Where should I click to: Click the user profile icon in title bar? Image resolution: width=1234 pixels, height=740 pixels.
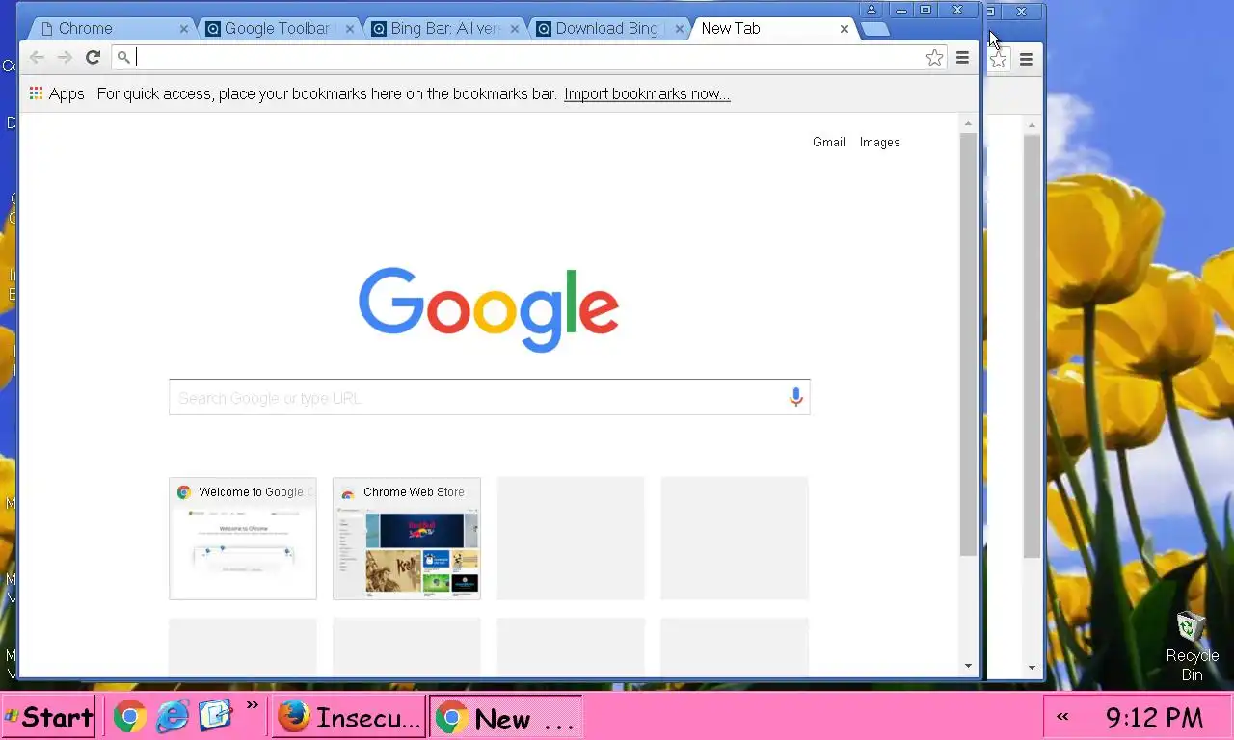[x=872, y=10]
